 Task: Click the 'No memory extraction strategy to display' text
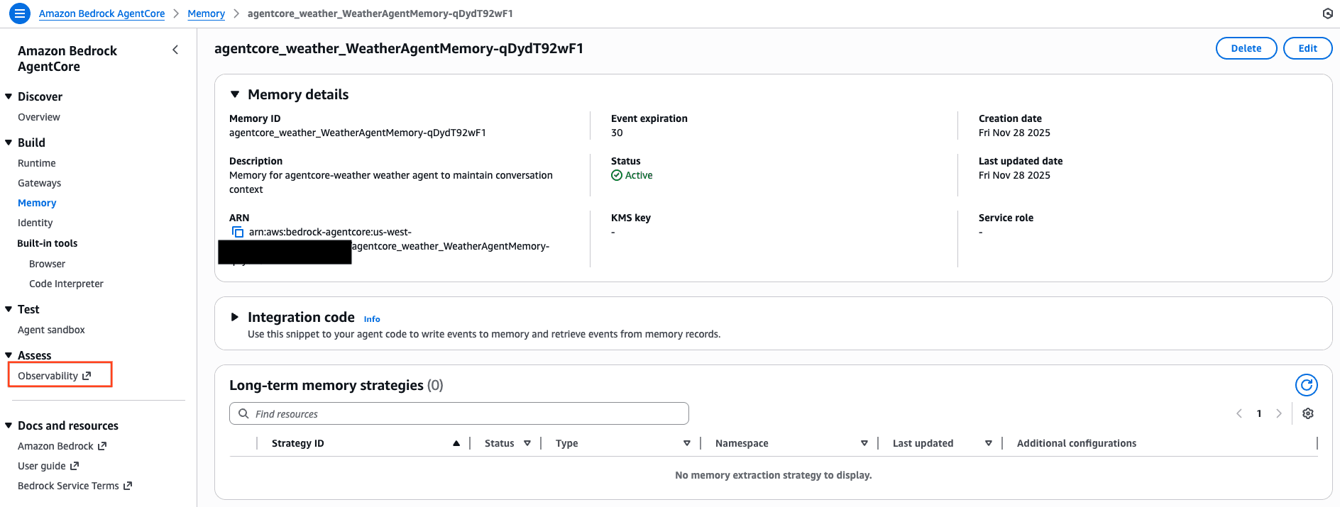774,475
